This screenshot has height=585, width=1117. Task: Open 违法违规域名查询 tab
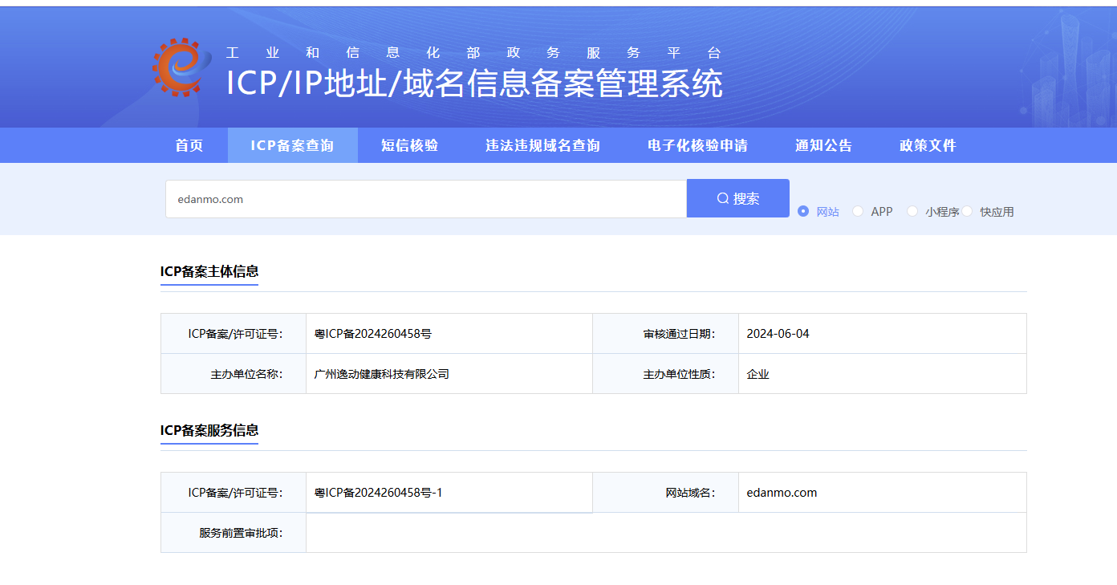coord(543,145)
